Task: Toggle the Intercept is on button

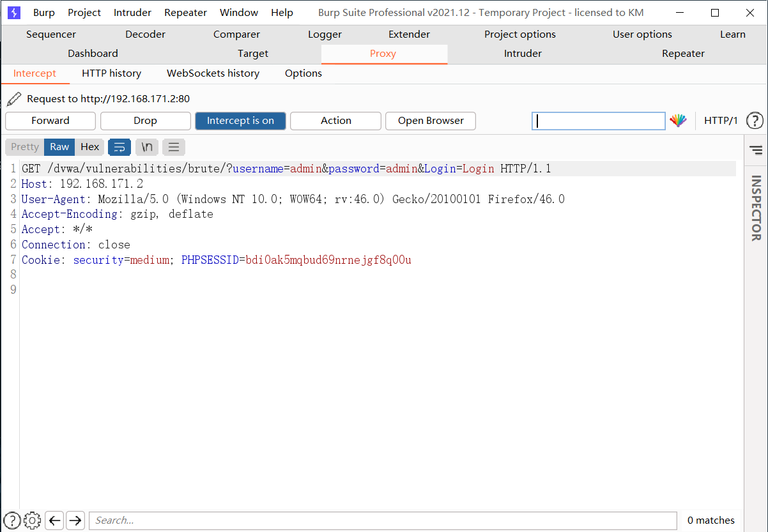Action: coord(240,121)
